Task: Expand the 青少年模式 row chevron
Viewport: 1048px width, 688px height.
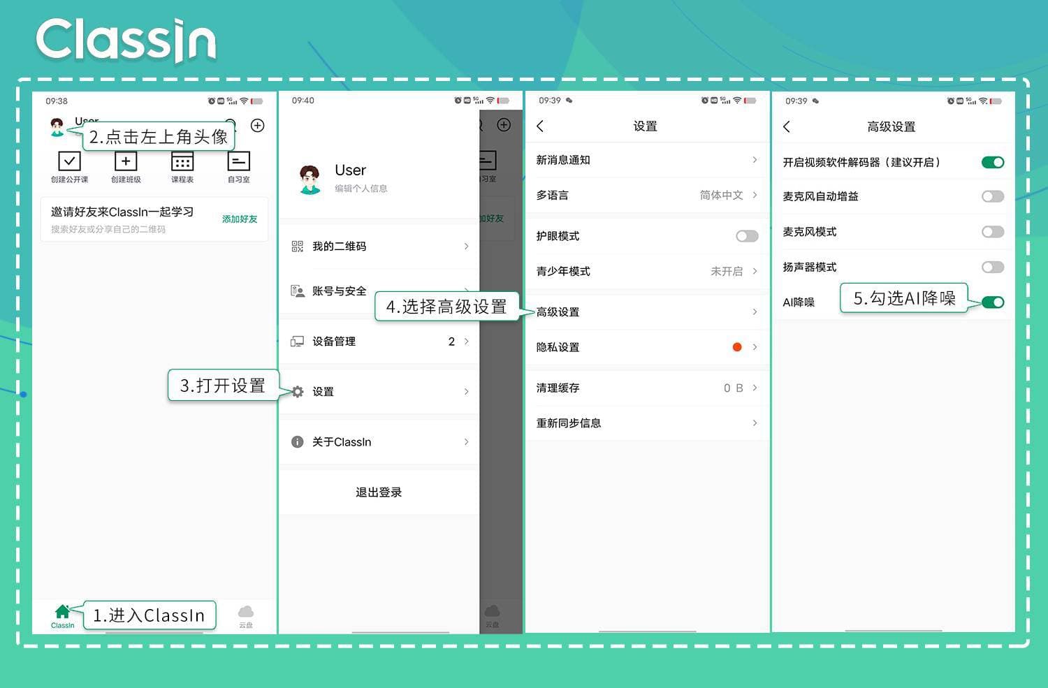Action: pyautogui.click(x=755, y=271)
